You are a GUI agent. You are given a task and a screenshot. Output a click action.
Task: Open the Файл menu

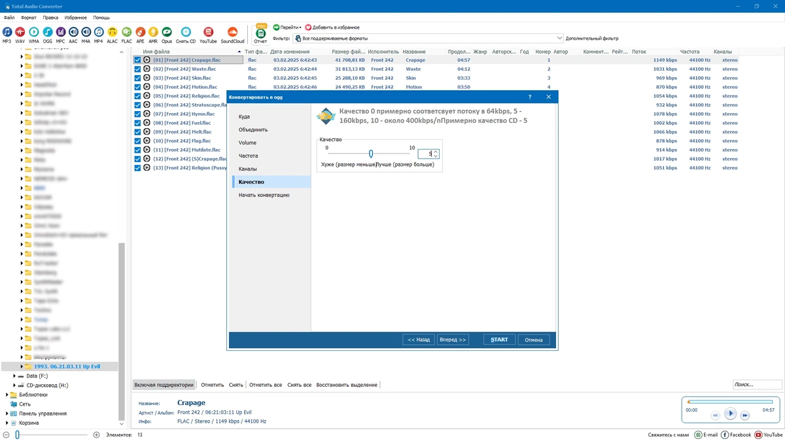coord(9,18)
